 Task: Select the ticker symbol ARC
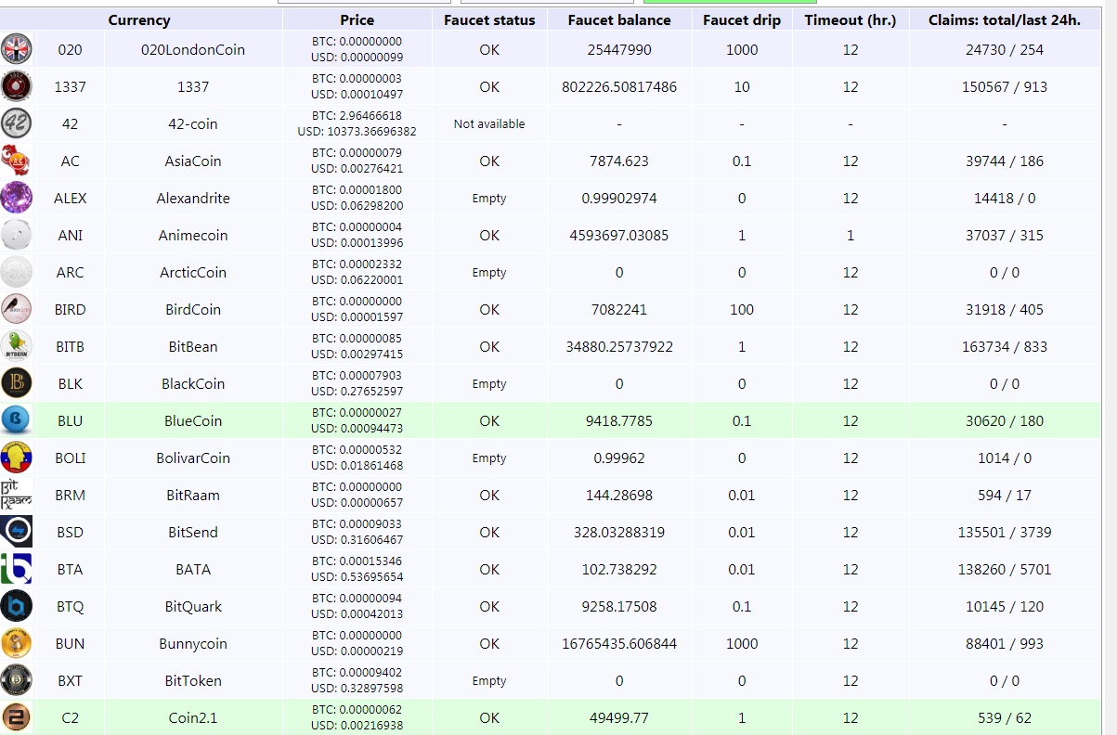point(70,272)
